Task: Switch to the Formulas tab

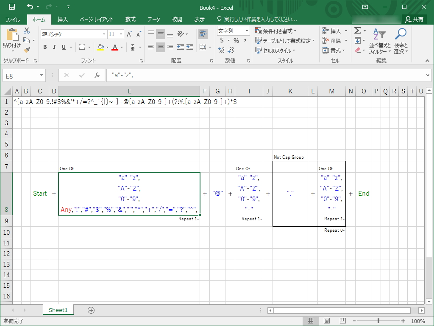Action: click(x=131, y=19)
